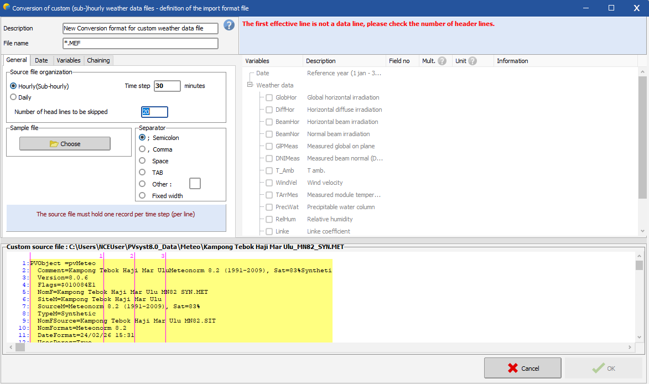Open the Variables tab
This screenshot has height=384, width=649.
click(69, 60)
